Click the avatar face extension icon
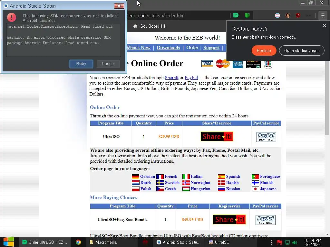 point(288,15)
